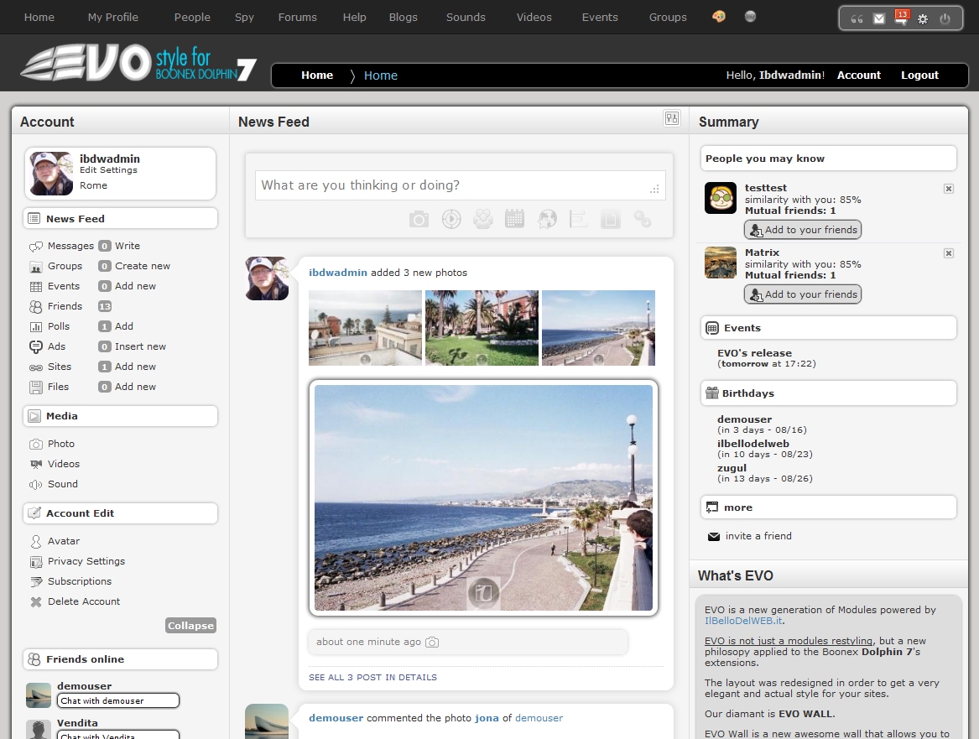Toggle the News Feed layout icon
This screenshot has height=739, width=979.
coord(671,118)
